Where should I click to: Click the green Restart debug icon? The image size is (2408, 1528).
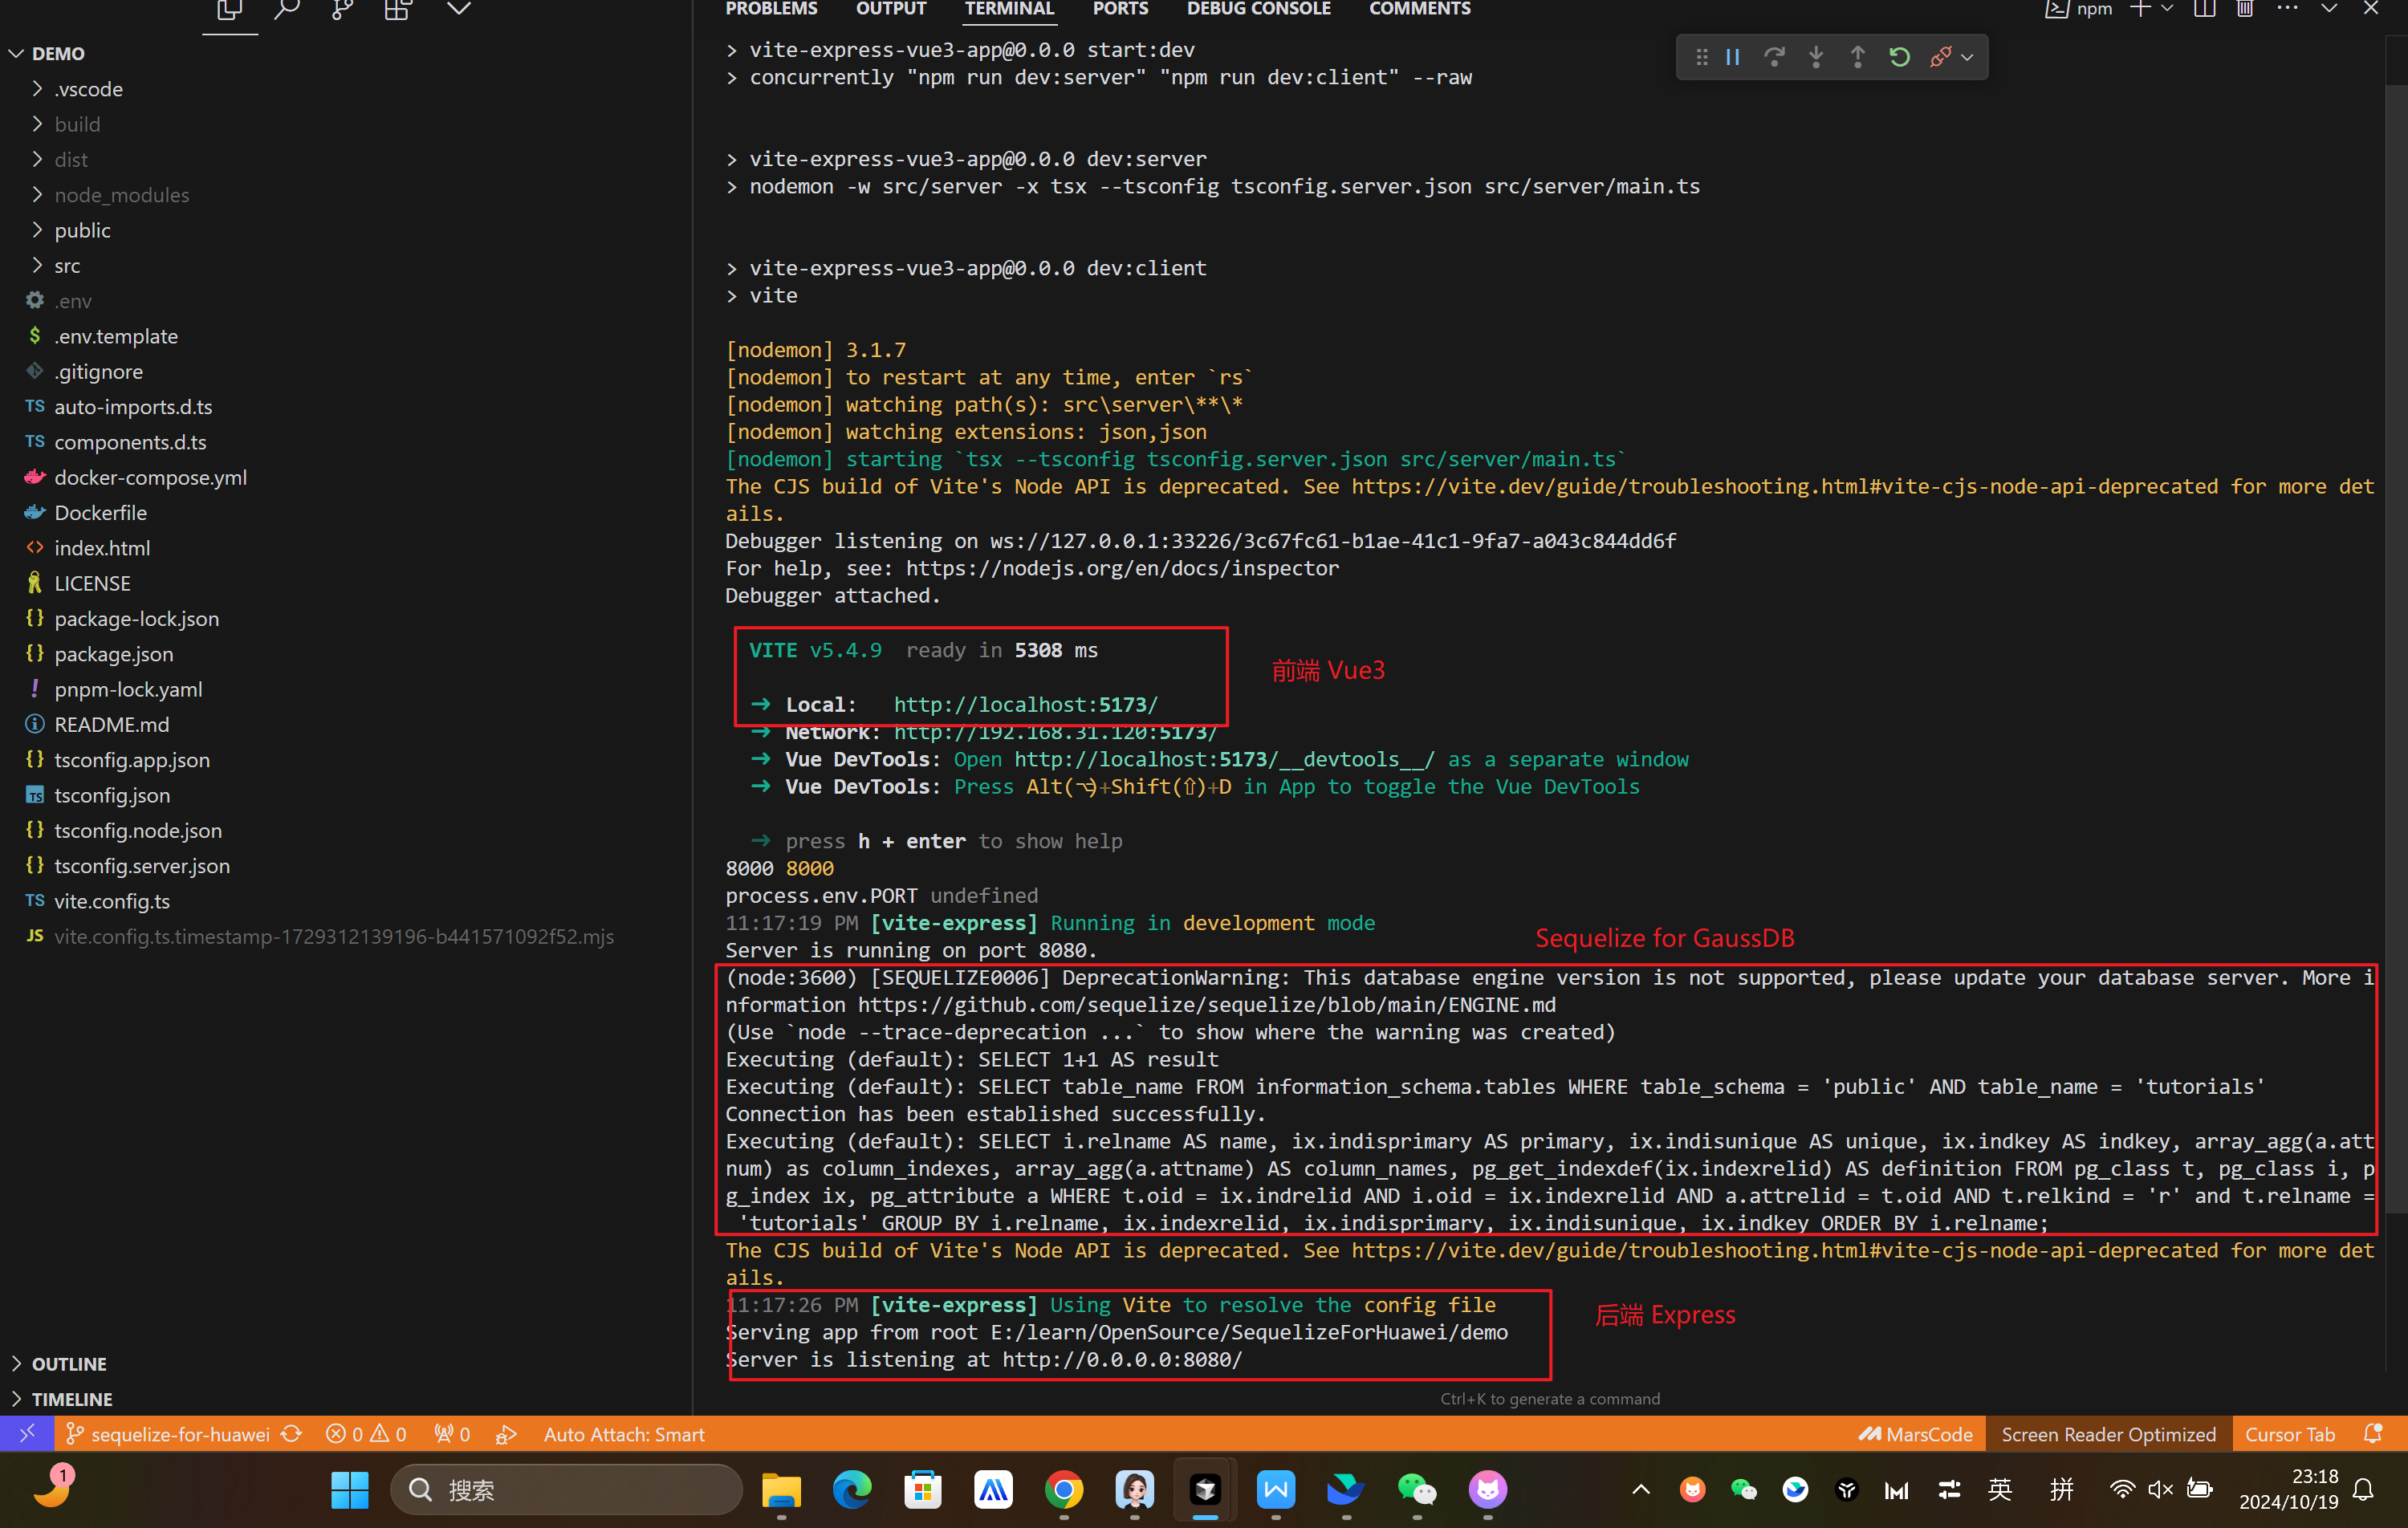pos(1899,57)
